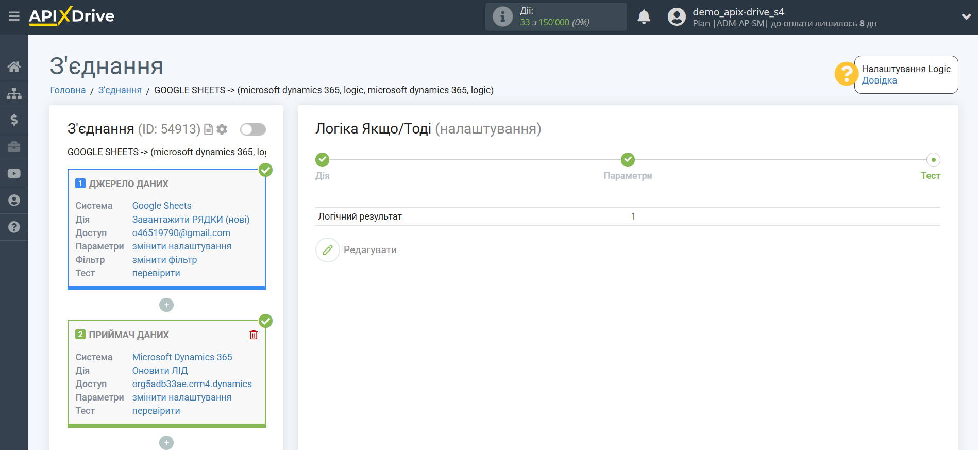The height and width of the screenshot is (450, 978).
Task: Open the YouTube video icon in sidebar
Action: [x=14, y=174]
